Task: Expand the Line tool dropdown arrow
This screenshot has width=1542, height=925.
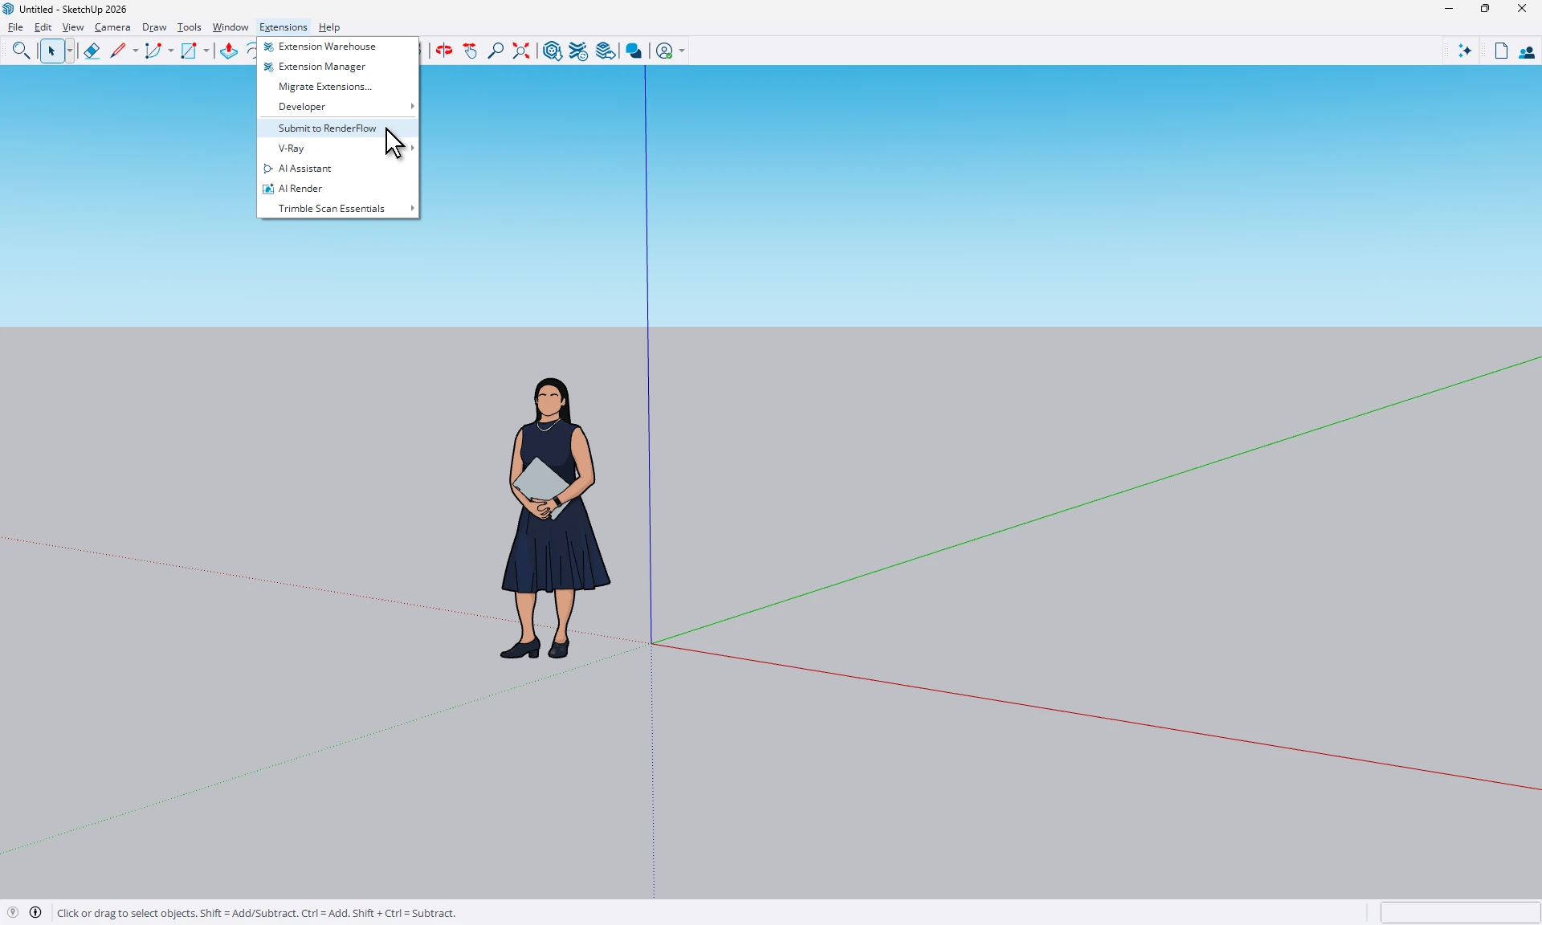Action: pyautogui.click(x=136, y=51)
